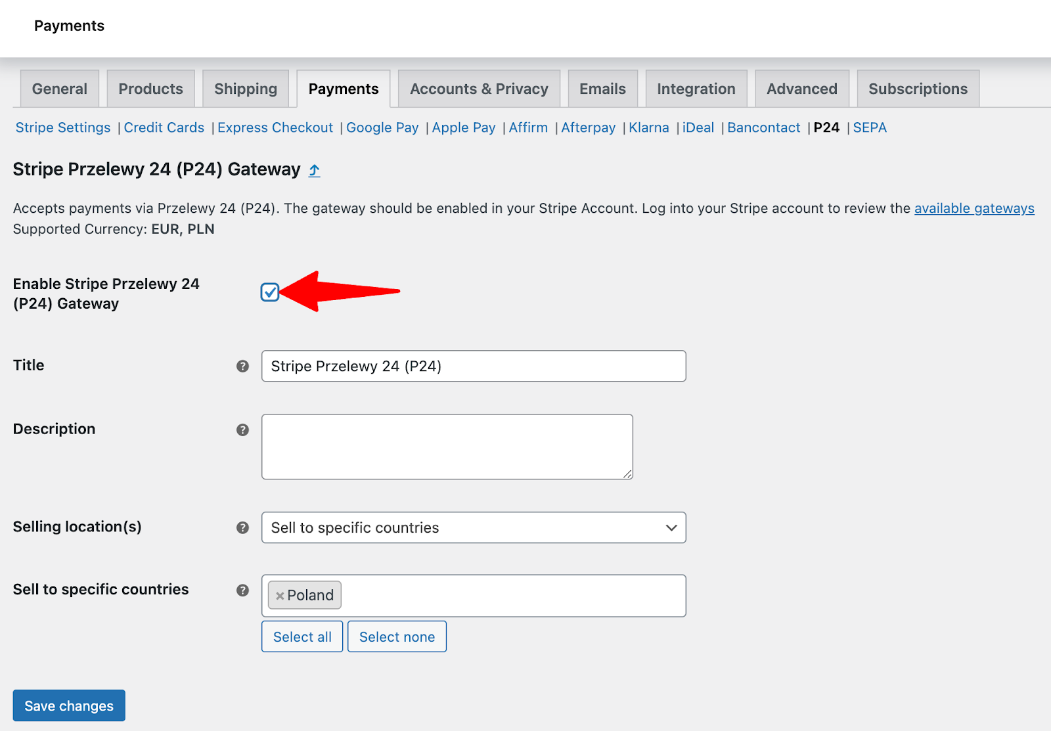Open the Klarna gateway link
1051x731 pixels.
649,127
